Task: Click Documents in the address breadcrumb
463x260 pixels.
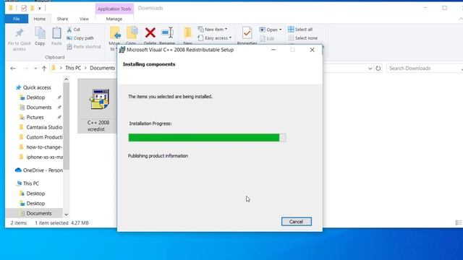Action: [102, 68]
